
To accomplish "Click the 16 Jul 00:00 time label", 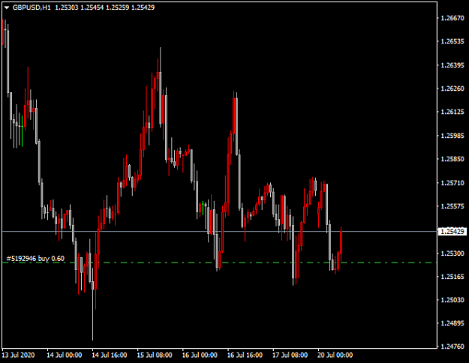I will tap(200, 355).
